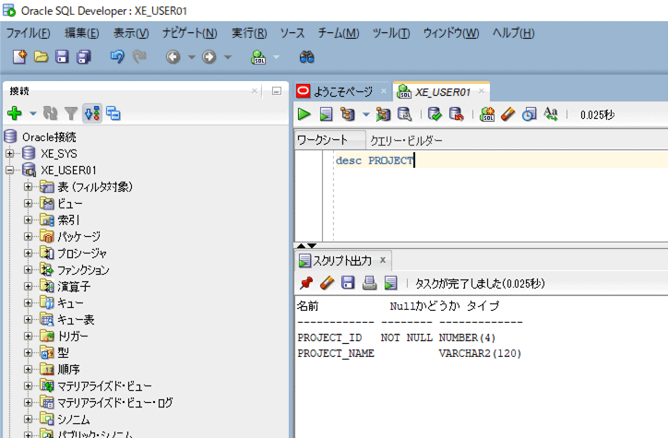
Task: Open dropdown arrow next to Back navigation icon
Action: point(192,57)
